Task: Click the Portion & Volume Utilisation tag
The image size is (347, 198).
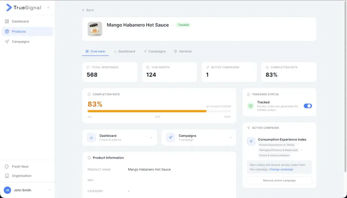Action: (274, 156)
